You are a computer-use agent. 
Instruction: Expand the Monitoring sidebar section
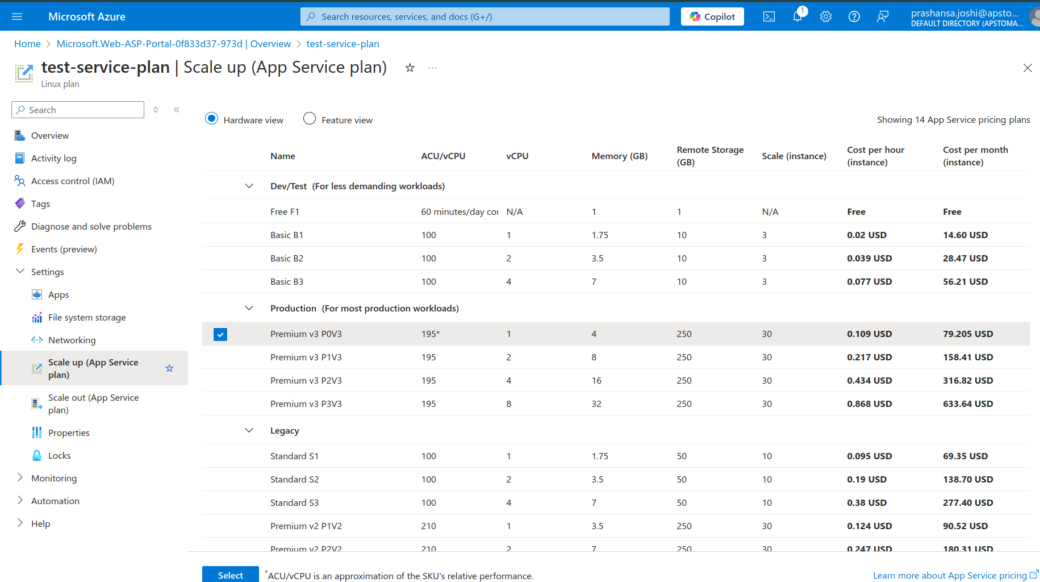20,477
